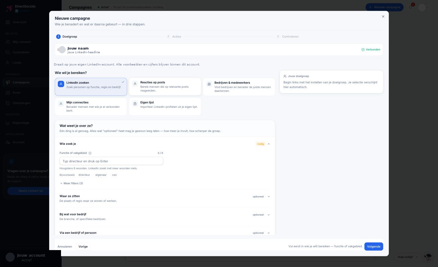Choose Reacties op posts audience card
Viewport: 438px width, 267px height.
165,86
